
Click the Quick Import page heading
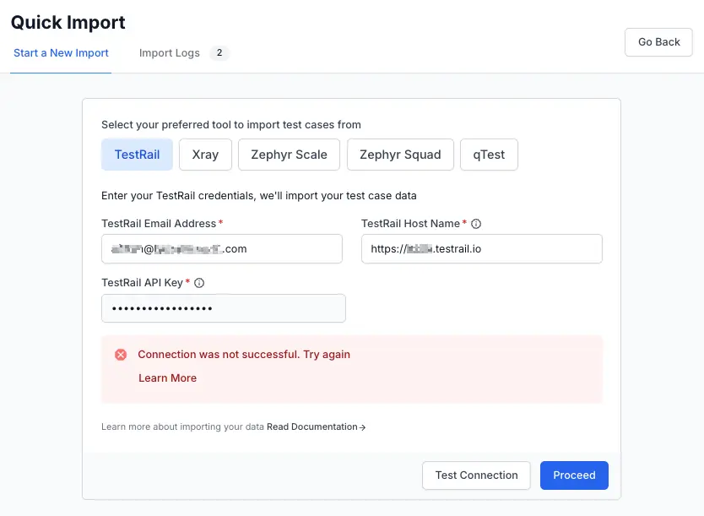68,23
